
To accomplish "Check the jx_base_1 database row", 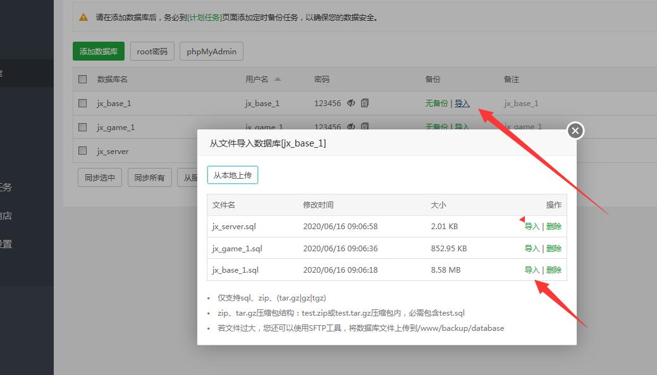I will coord(82,103).
